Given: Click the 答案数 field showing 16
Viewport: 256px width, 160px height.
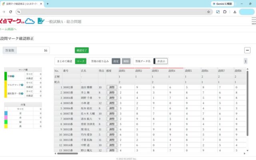Looking at the screenshot, I should (33, 50).
